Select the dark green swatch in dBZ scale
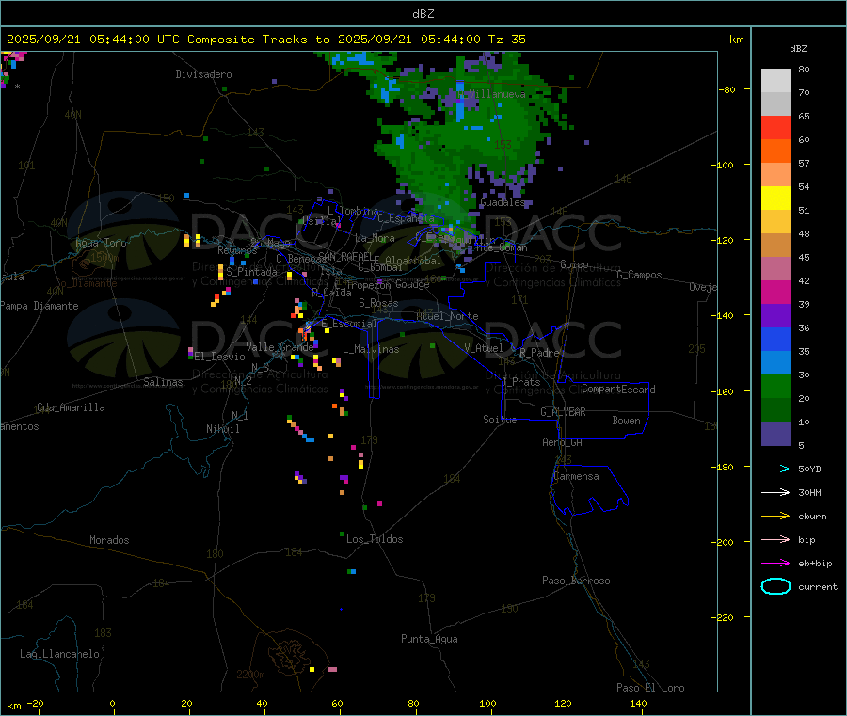The width and height of the screenshot is (847, 716). [x=775, y=410]
